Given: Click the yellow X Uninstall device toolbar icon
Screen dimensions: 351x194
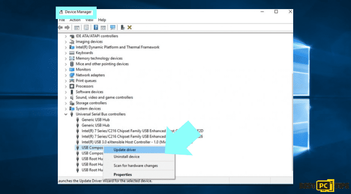Looking at the screenshot, I should pyautogui.click(x=129, y=27).
